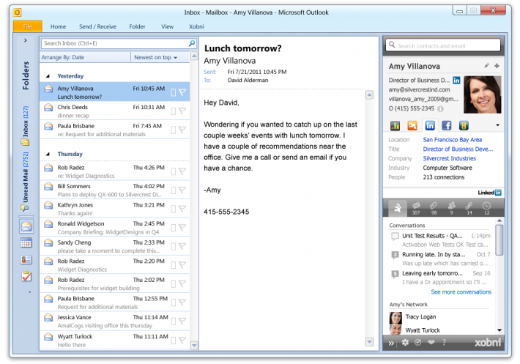Click the Xobni conversations scrollbar thumb
520x364 pixels.
499,240
